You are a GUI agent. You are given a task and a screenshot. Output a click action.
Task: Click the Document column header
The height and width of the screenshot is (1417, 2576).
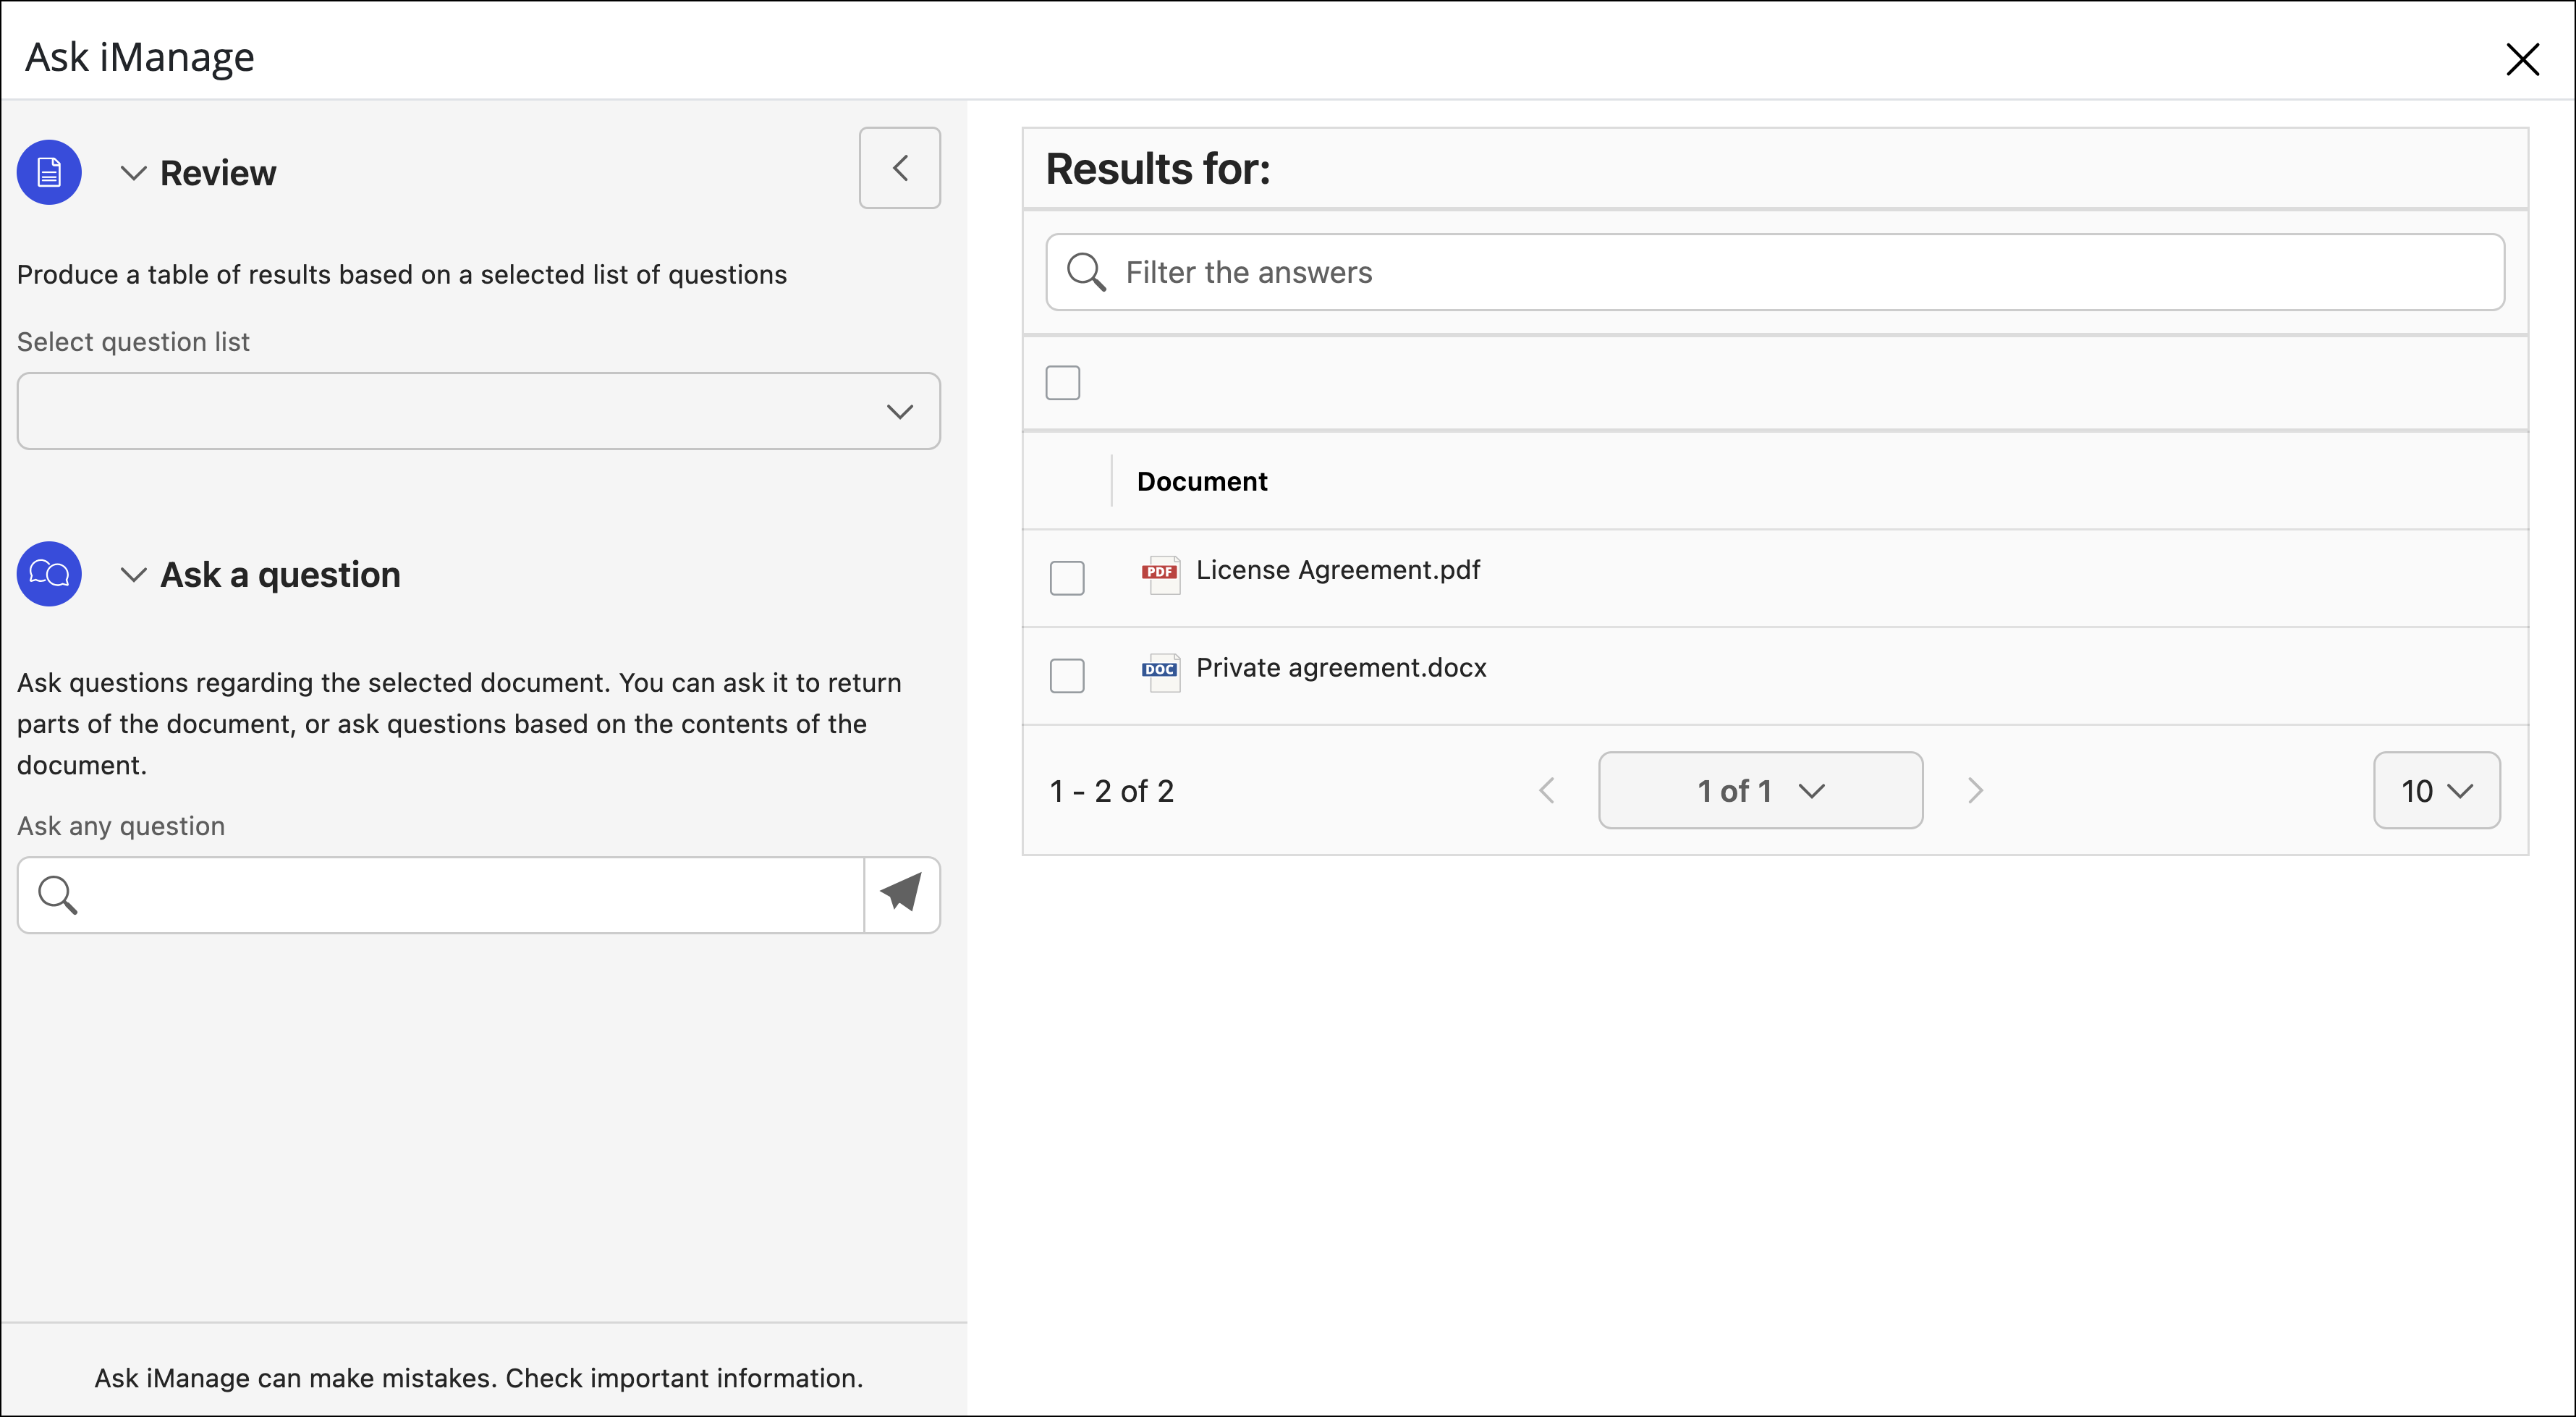[x=1202, y=481]
